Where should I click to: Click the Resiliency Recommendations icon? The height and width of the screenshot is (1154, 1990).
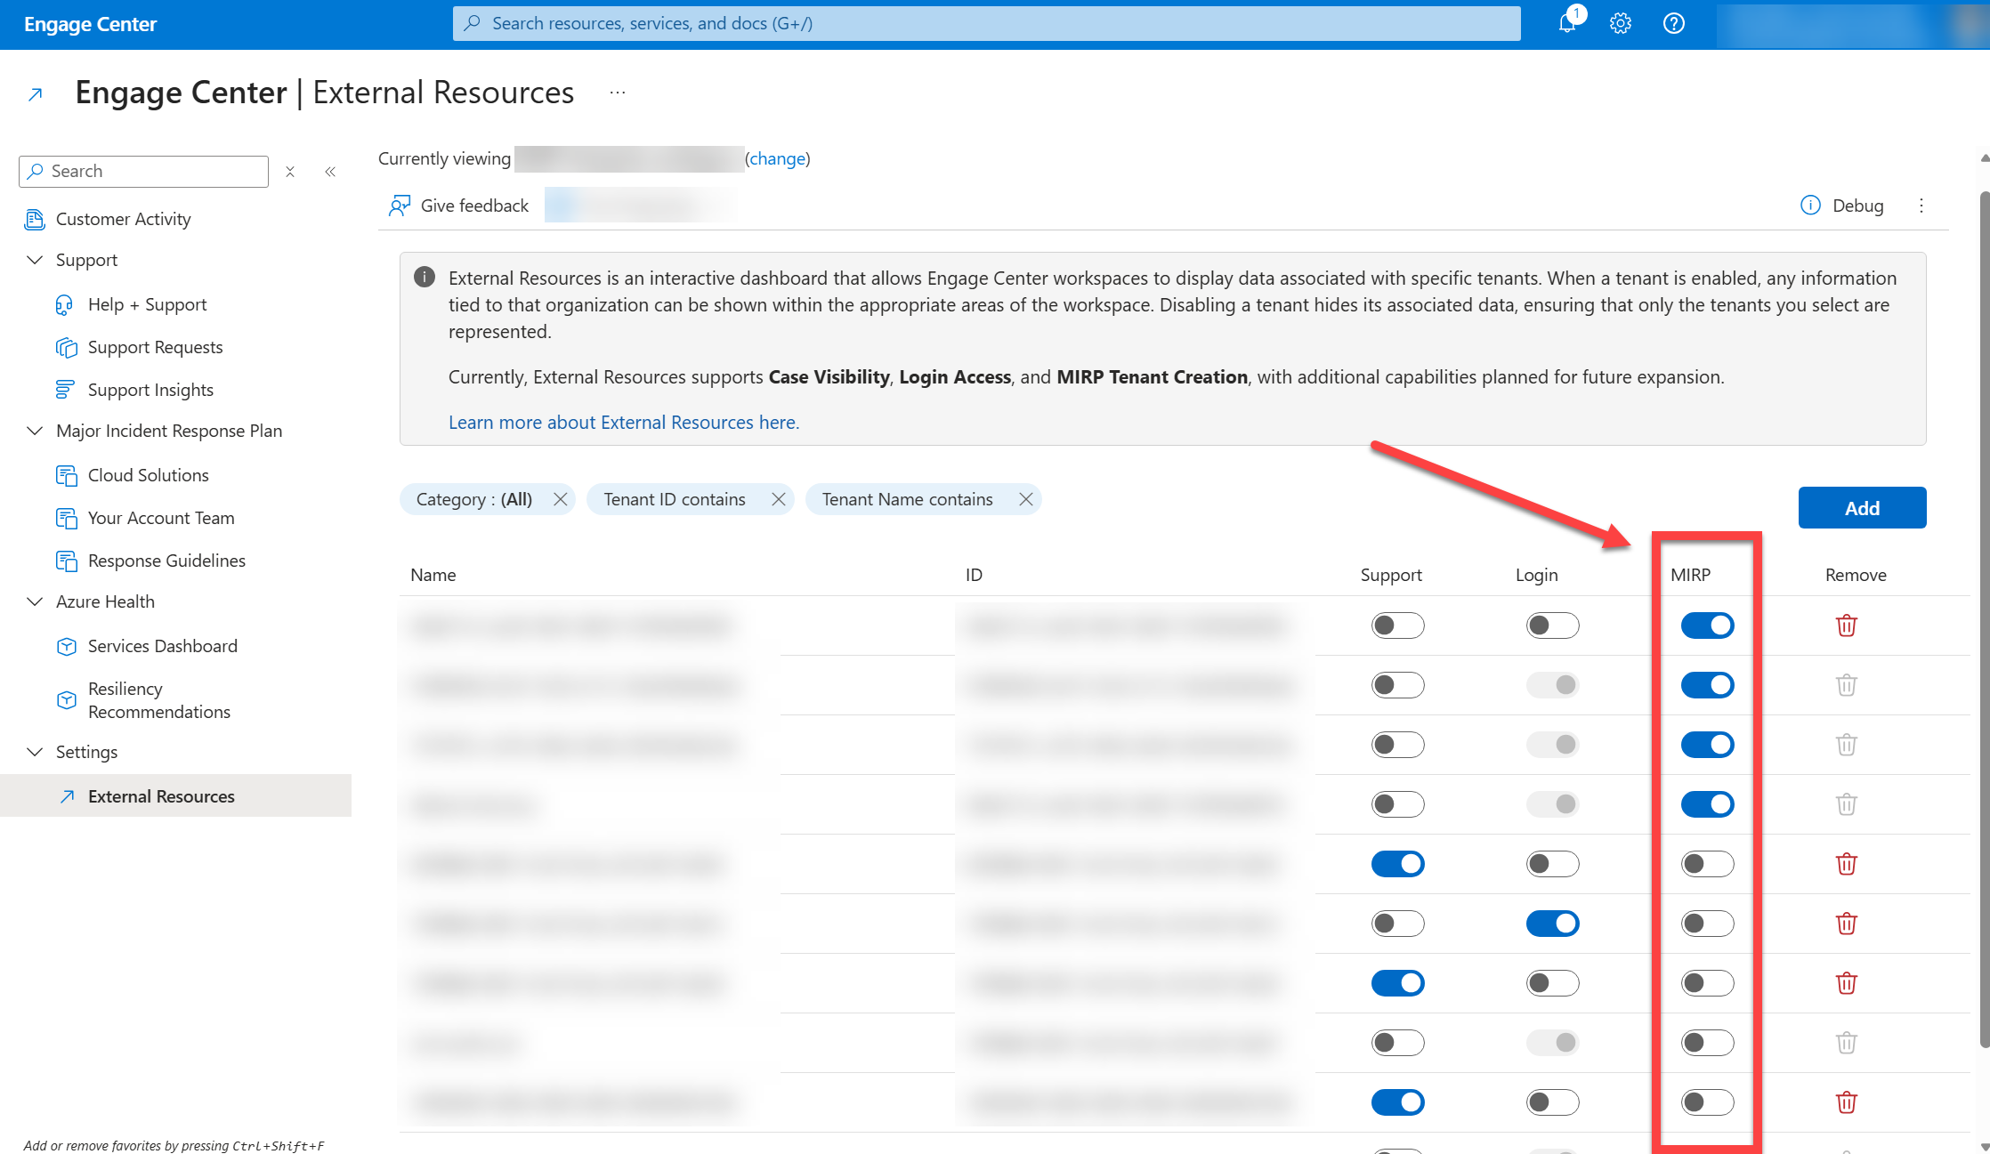pos(67,700)
